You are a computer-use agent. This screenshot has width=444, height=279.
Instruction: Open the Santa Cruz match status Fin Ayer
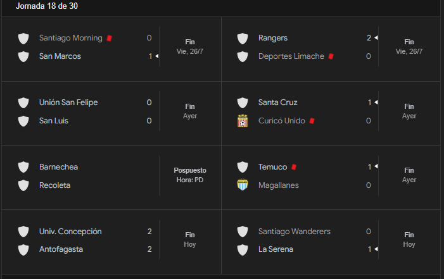pyautogui.click(x=409, y=111)
